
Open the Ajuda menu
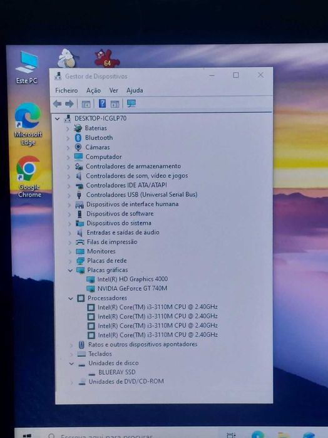click(x=135, y=90)
